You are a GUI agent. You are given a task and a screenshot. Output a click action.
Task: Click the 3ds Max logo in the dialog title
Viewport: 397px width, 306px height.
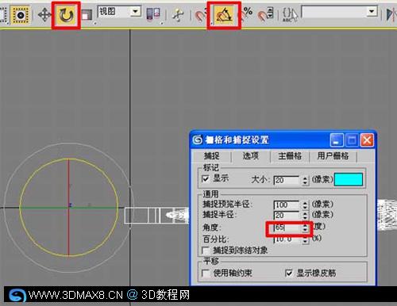198,140
